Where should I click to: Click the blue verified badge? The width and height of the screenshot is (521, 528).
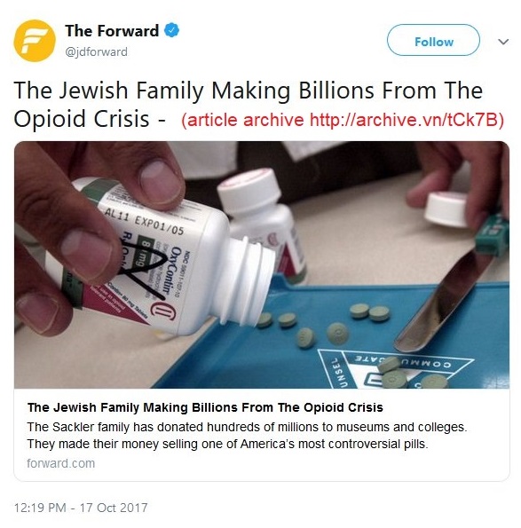tap(172, 31)
